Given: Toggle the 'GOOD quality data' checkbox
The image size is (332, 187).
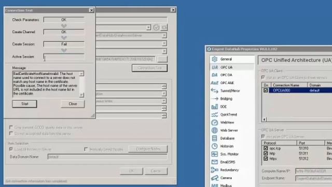Looking at the screenshot, I should (x=11, y=127).
